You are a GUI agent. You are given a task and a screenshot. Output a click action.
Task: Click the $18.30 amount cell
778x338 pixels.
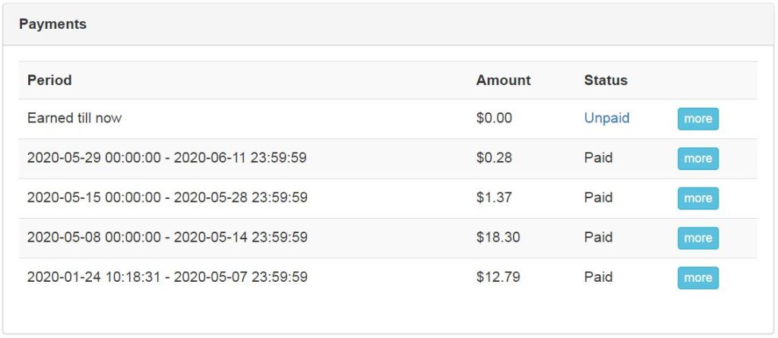pyautogui.click(x=498, y=237)
